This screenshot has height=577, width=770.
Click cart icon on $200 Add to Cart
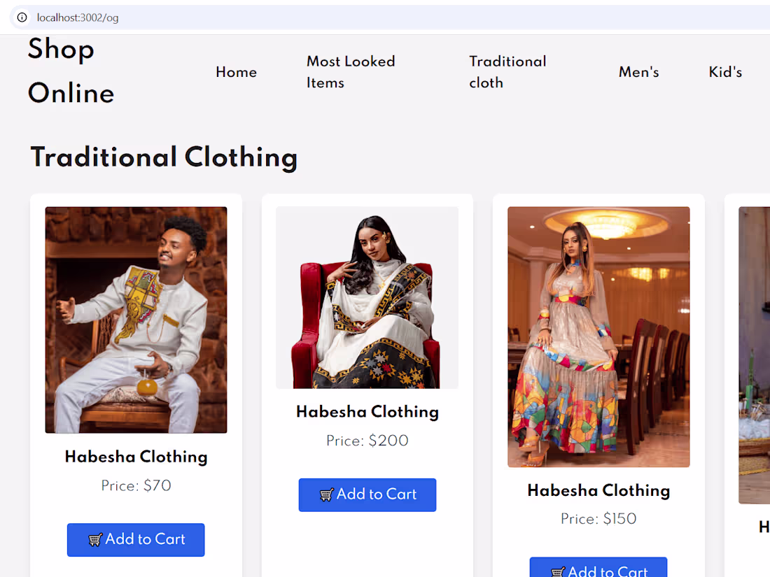point(327,494)
